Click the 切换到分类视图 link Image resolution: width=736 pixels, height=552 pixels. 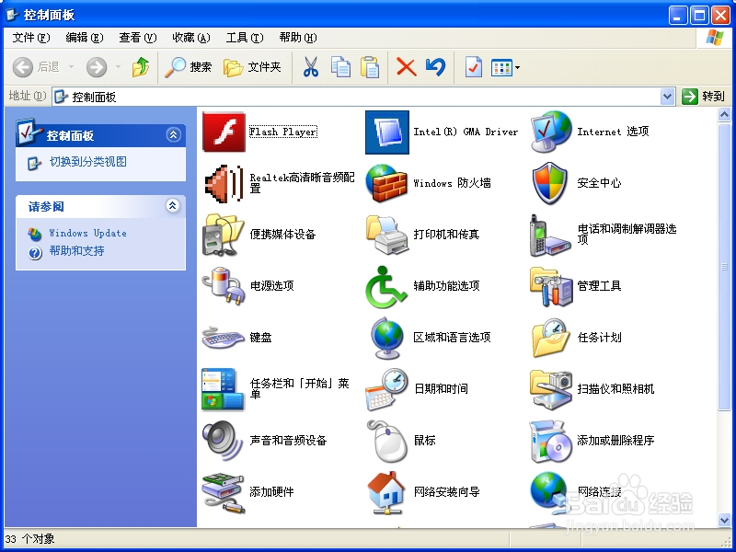[x=88, y=162]
